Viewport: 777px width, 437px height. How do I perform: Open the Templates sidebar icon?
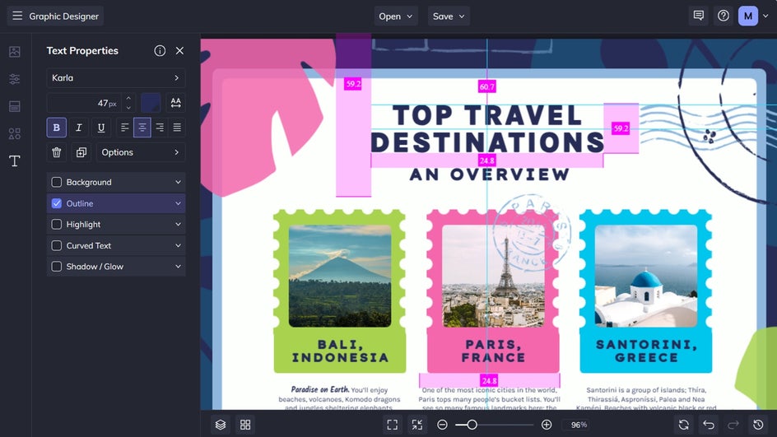(x=15, y=106)
